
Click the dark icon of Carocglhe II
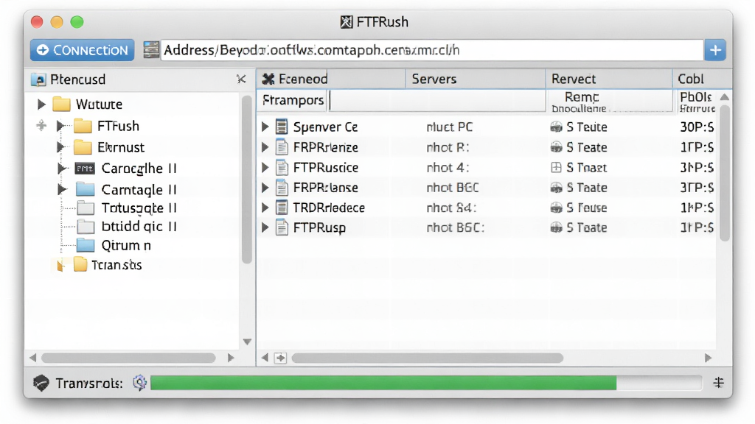click(x=85, y=169)
